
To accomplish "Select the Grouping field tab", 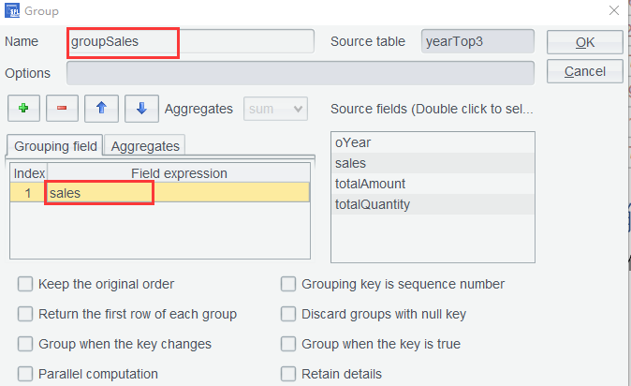I will [x=55, y=145].
